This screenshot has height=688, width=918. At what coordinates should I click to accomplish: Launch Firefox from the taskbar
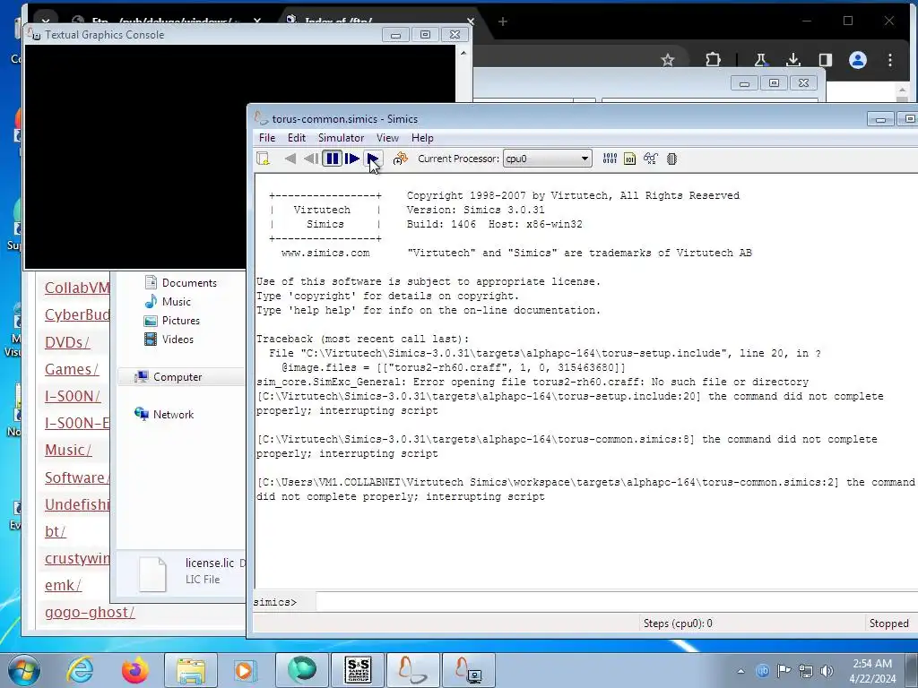click(x=134, y=670)
